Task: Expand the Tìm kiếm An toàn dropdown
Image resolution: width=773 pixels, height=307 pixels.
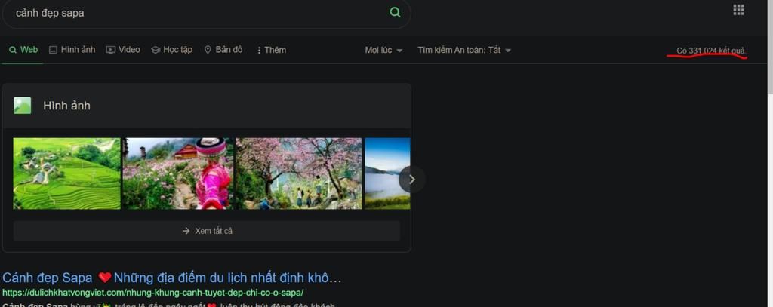Action: click(464, 51)
